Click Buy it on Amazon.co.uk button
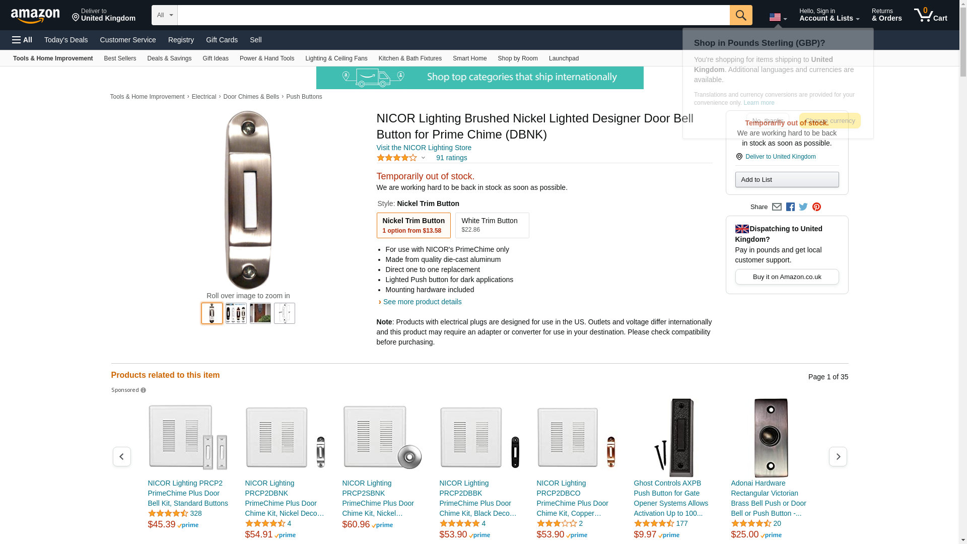Viewport: 967px width, 544px height. point(787,277)
